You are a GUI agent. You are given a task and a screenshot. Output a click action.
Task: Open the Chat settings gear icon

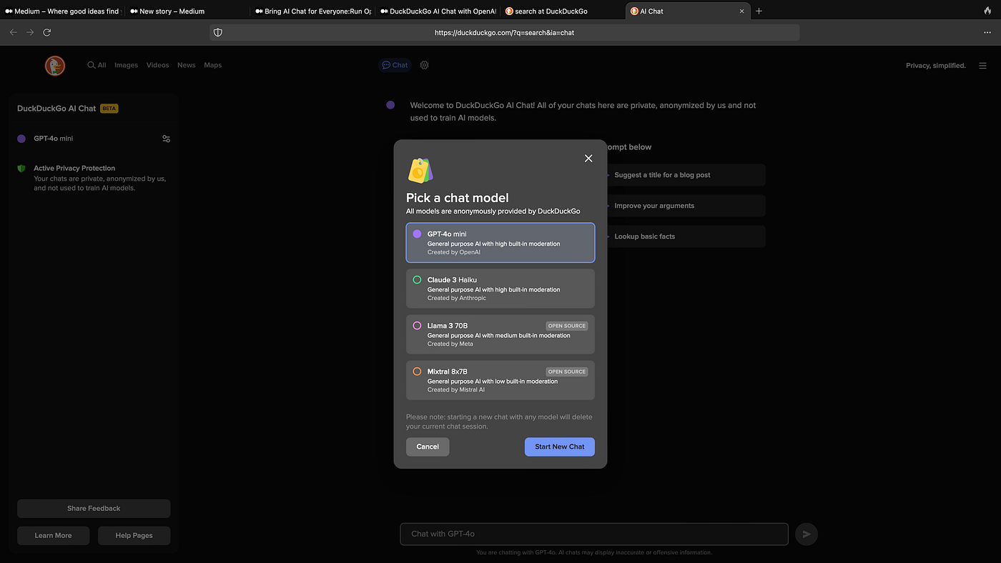tap(424, 65)
